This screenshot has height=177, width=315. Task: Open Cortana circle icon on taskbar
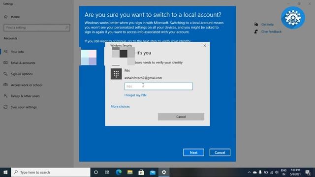tap(96, 172)
